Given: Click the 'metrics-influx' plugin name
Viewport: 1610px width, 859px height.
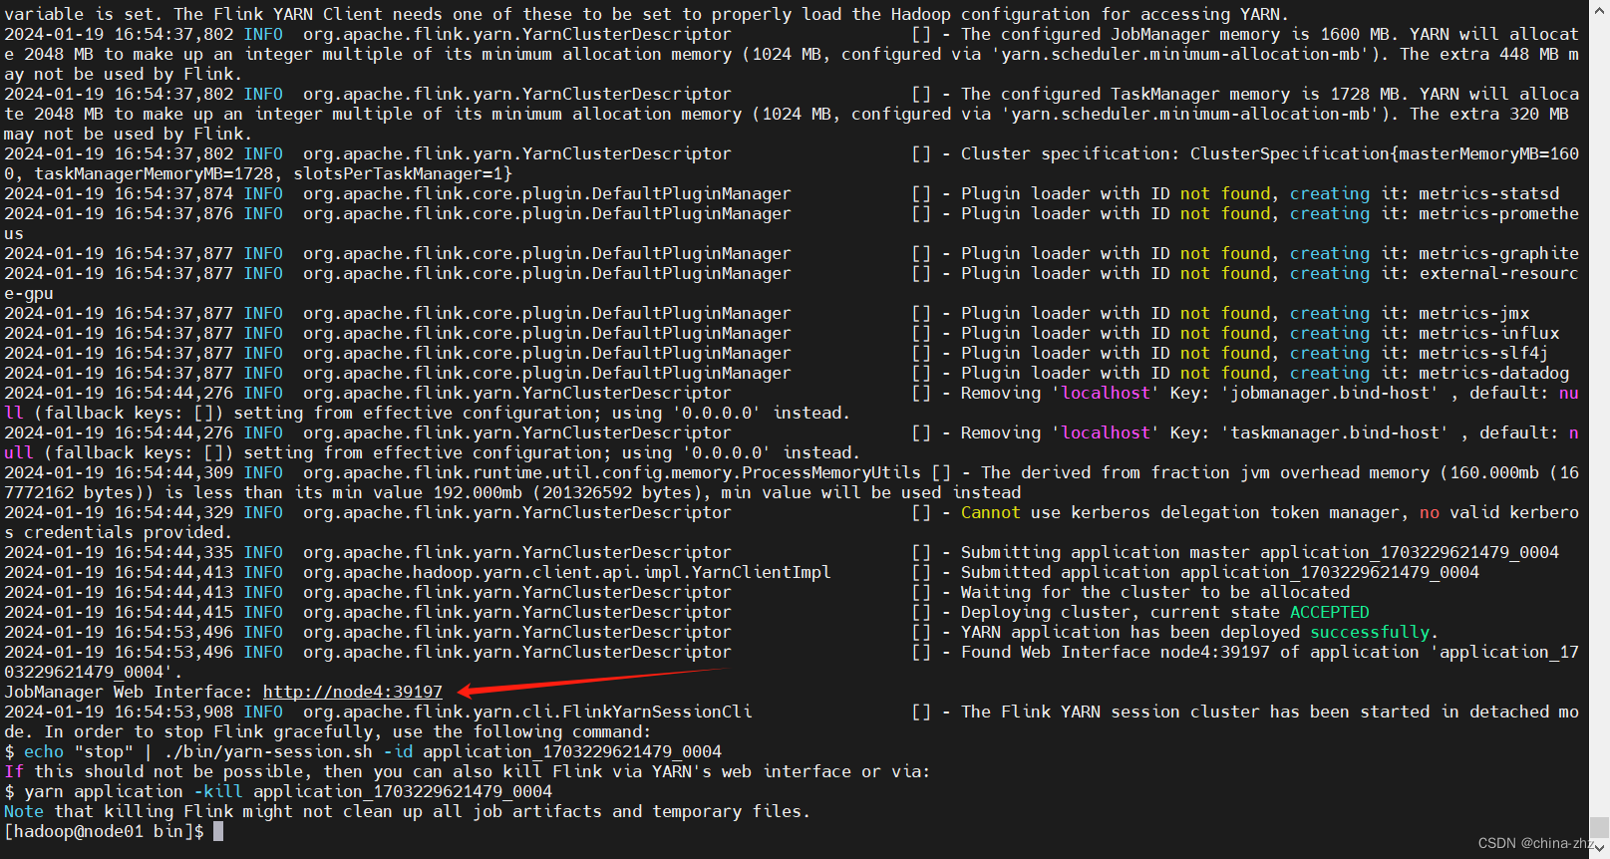Looking at the screenshot, I should click(1489, 333).
